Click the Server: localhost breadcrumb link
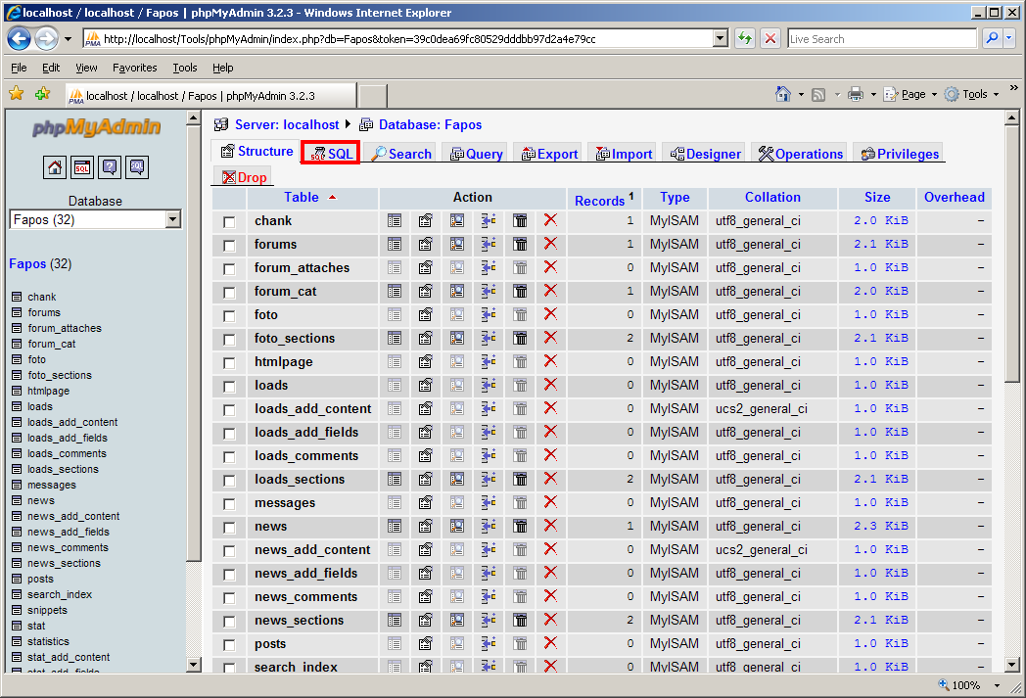1026x698 pixels. coord(287,125)
